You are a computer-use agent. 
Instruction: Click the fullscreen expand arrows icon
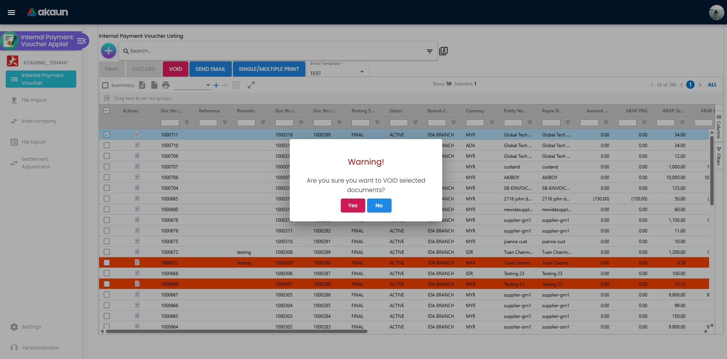(x=251, y=85)
